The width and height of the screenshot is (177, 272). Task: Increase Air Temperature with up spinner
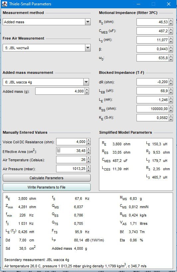coord(88,158)
